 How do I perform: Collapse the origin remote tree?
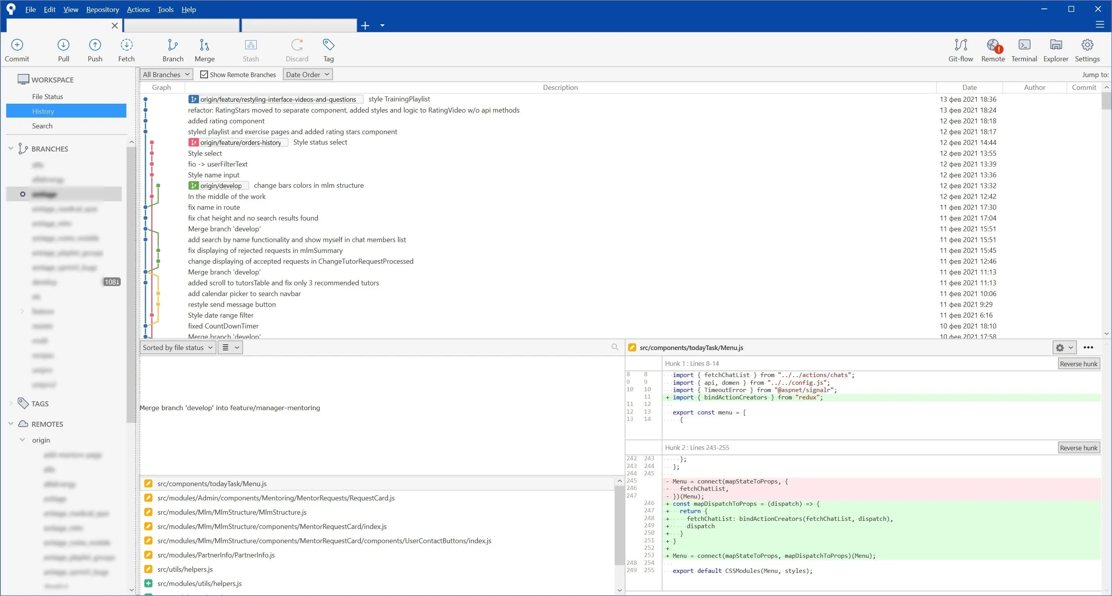[22, 440]
